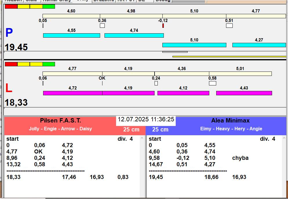Click 16,93 in Pilsen totals row
288x203 pixels.
coord(97,177)
